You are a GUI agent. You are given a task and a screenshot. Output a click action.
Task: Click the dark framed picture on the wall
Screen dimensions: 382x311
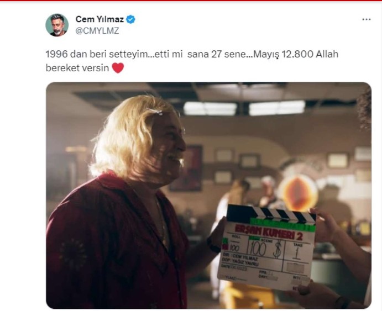pyautogui.click(x=186, y=168)
